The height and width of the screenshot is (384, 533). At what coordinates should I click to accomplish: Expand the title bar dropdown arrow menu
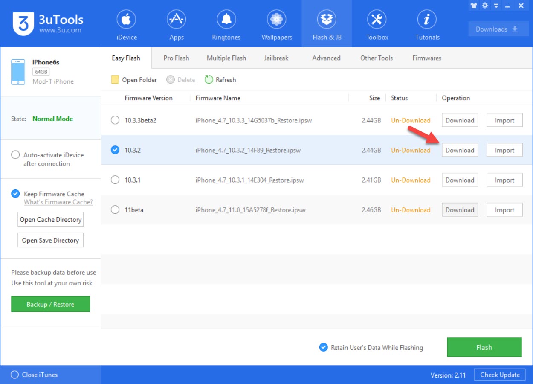click(496, 6)
